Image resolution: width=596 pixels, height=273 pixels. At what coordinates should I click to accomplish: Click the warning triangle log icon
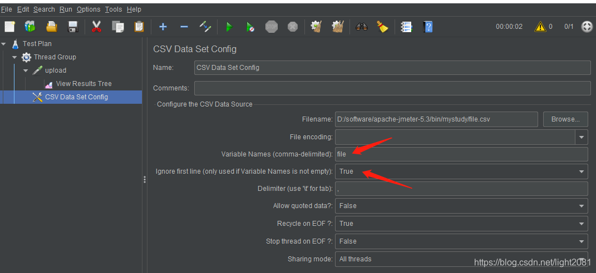tap(540, 27)
